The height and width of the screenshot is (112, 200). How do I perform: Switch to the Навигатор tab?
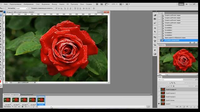(x=161, y=45)
